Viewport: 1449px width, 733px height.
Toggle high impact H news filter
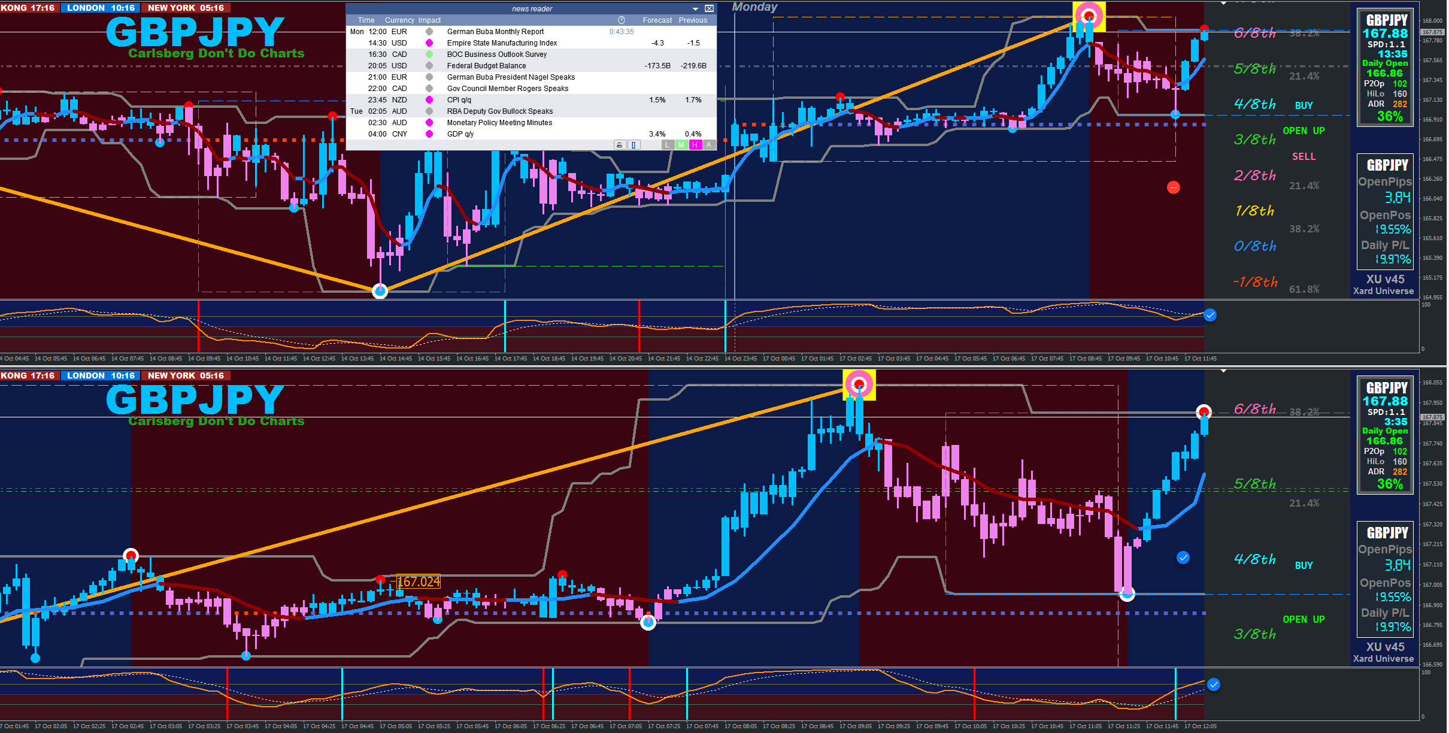(695, 145)
